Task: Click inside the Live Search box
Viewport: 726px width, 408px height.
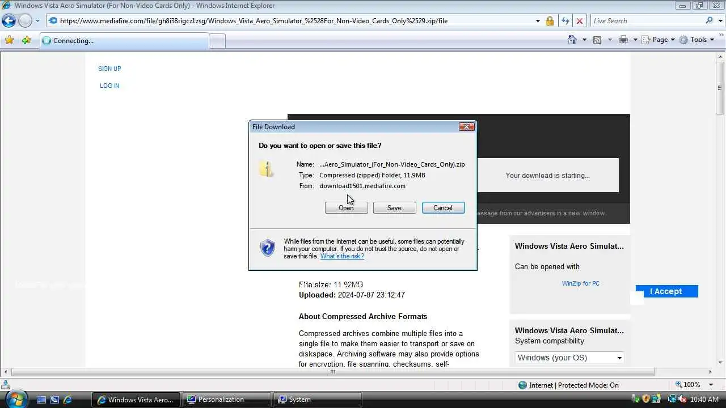Action: point(647,21)
